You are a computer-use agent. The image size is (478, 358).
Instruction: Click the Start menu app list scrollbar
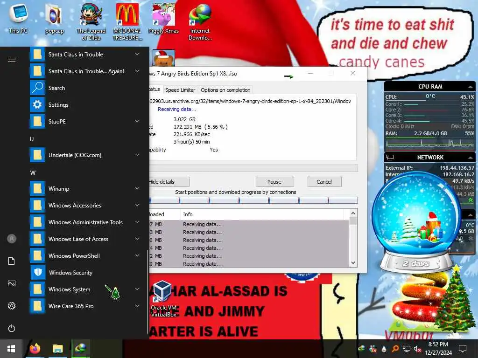pos(148,292)
